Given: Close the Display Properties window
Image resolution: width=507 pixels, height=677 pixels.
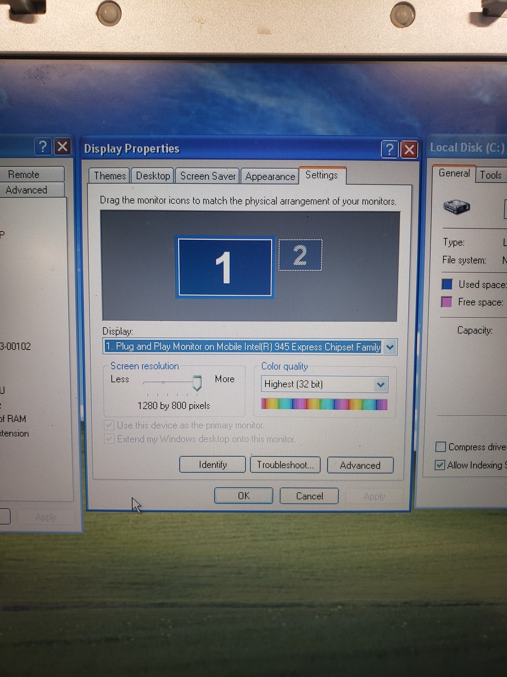Looking at the screenshot, I should (409, 149).
